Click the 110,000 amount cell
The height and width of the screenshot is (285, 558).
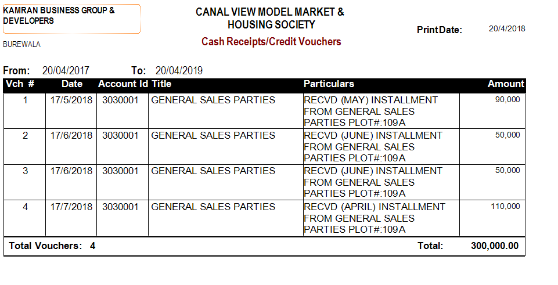(505, 206)
